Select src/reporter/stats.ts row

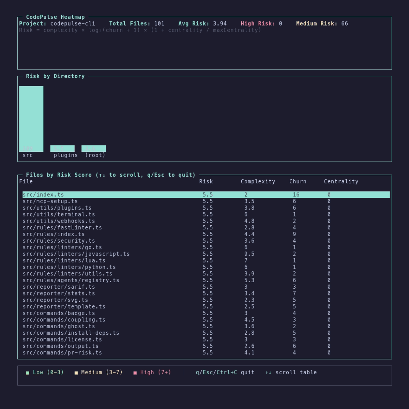[206, 293]
